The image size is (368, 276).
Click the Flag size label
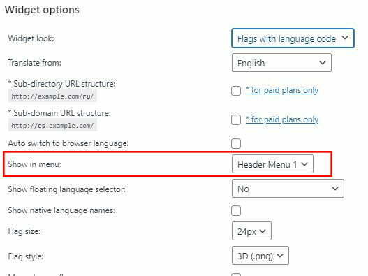click(x=24, y=231)
